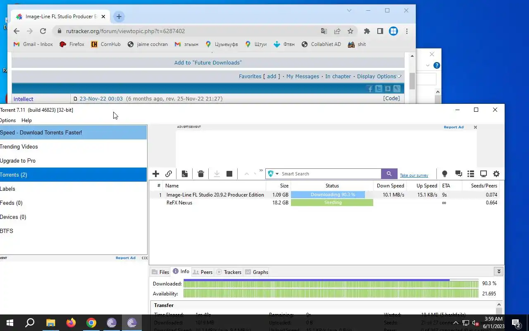Image resolution: width=529 pixels, height=331 pixels.
Task: Collapse the detail pane with double-chevron button
Action: [x=499, y=271]
